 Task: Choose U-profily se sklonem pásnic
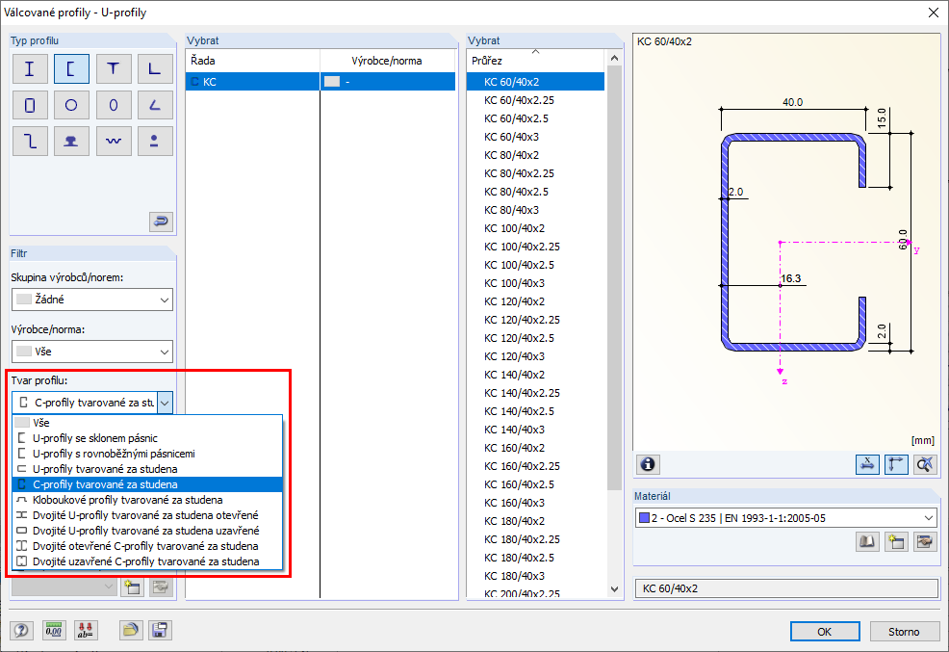147,438
